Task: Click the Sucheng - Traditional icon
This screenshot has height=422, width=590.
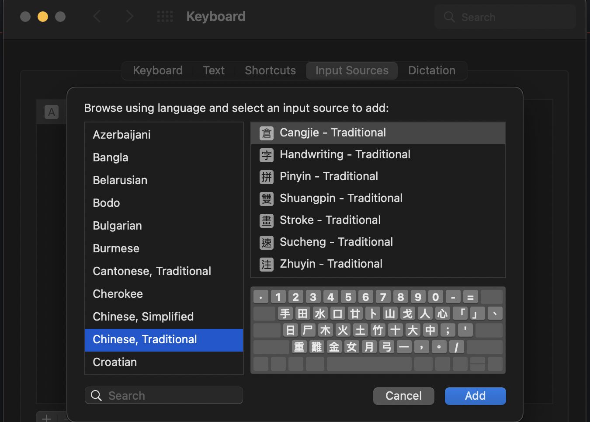Action: pyautogui.click(x=267, y=242)
